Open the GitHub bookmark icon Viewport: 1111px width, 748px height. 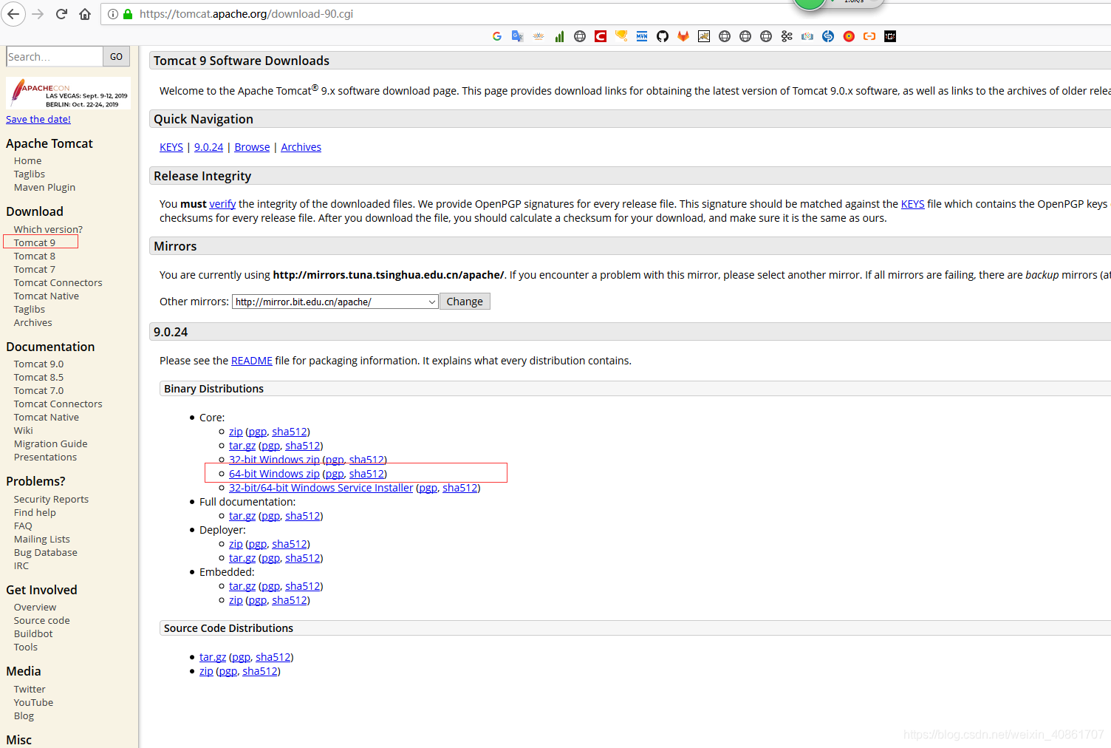pyautogui.click(x=663, y=36)
